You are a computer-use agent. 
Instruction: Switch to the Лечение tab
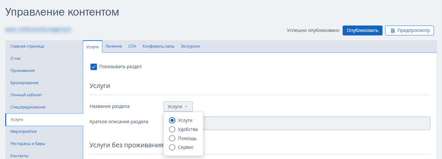[x=113, y=46]
